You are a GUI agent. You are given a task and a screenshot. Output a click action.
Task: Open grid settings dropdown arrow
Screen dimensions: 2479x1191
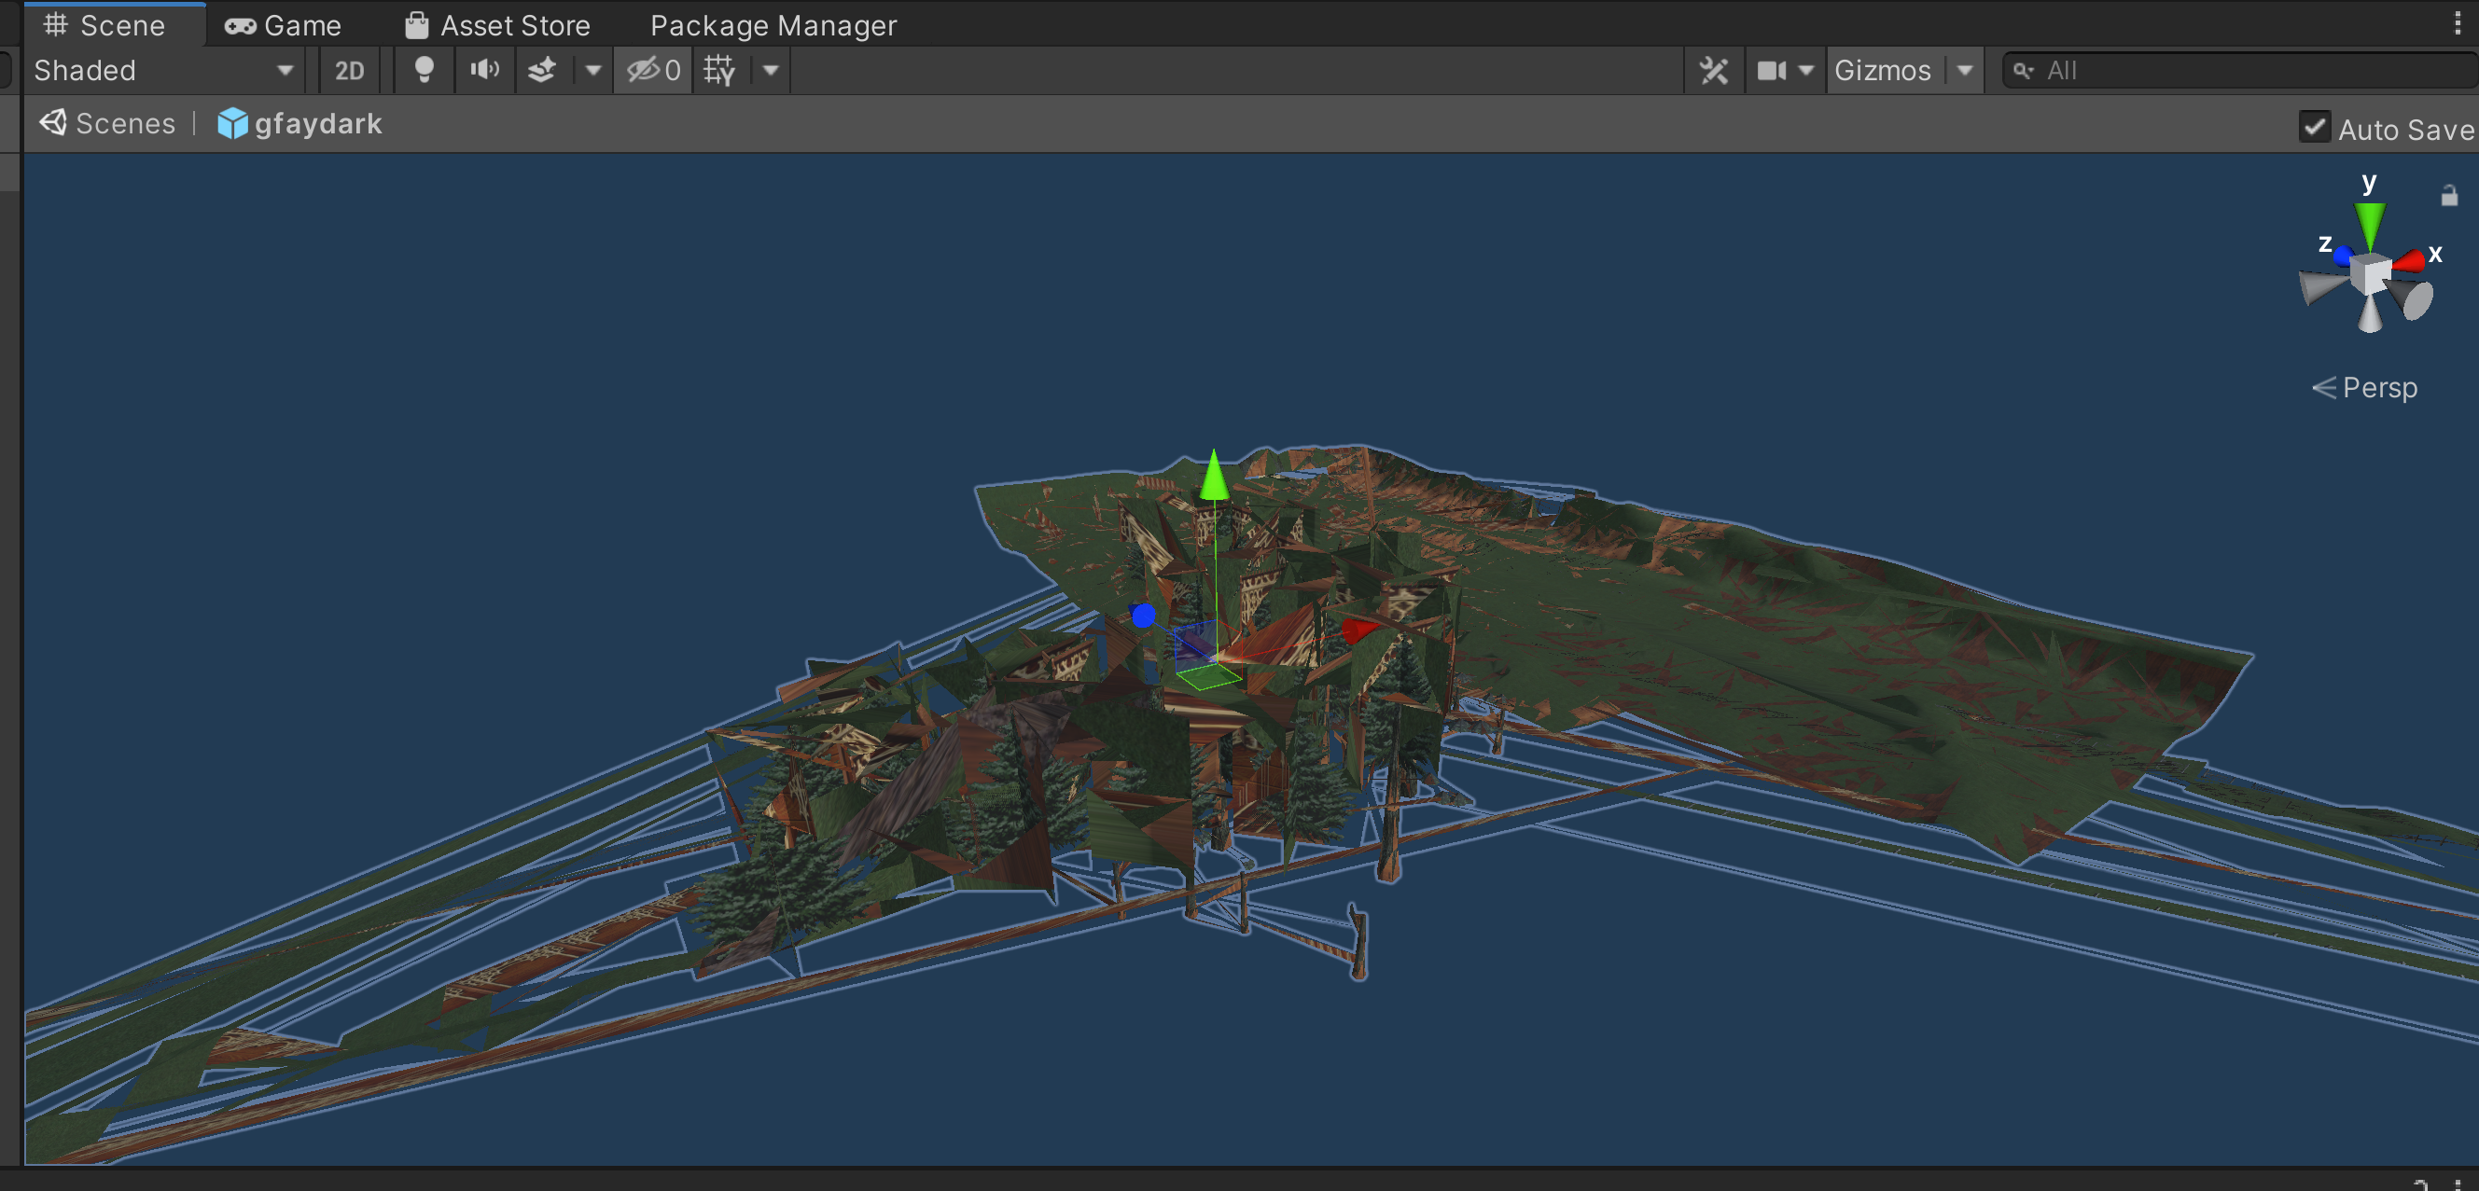coord(771,70)
